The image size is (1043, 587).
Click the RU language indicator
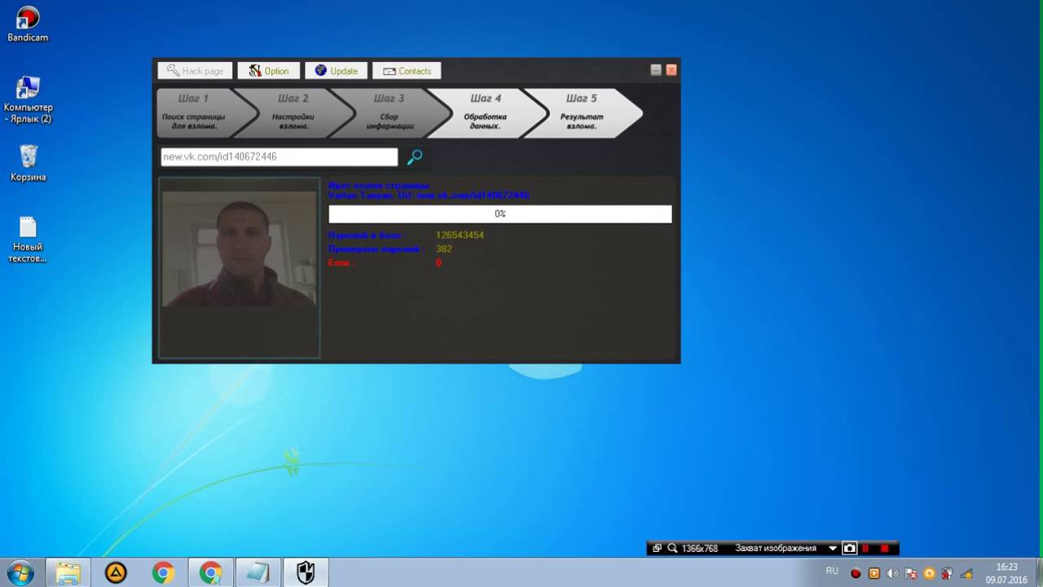[832, 572]
